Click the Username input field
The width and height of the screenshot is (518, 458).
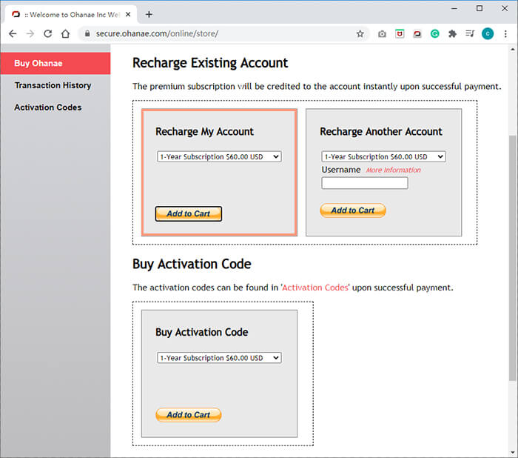click(x=364, y=183)
